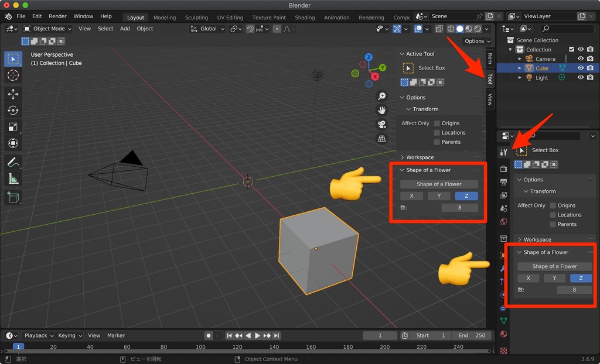Select the Z axis button in Shape panel
This screenshot has height=364, width=600.
click(x=466, y=195)
